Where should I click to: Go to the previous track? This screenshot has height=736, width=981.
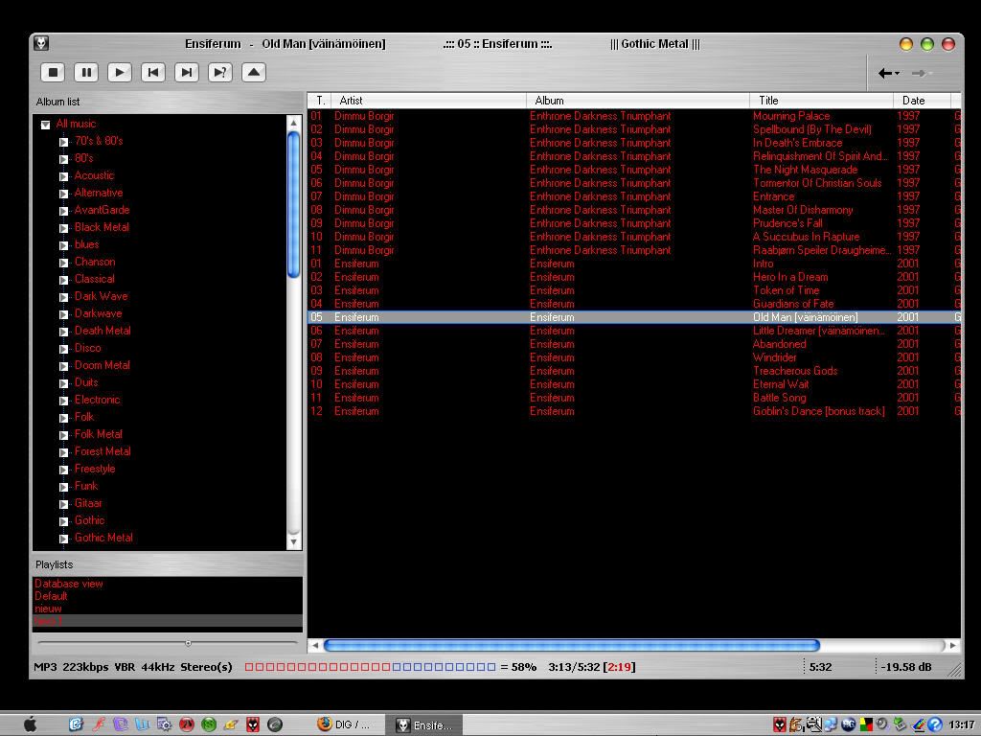click(x=153, y=73)
